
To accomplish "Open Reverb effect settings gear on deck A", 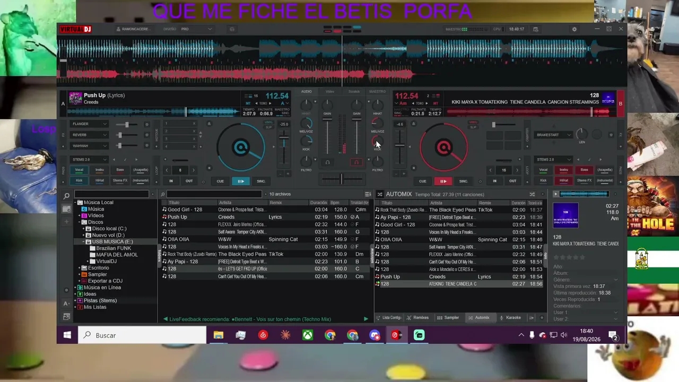I will 147,135.
